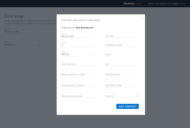
Task: Click the 'Enter your new contact's information.' text
Action: pyautogui.click(x=81, y=20)
